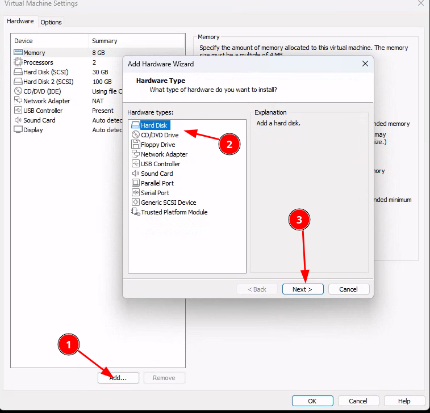Switch to the Options tab
The image size is (430, 413).
click(x=51, y=22)
